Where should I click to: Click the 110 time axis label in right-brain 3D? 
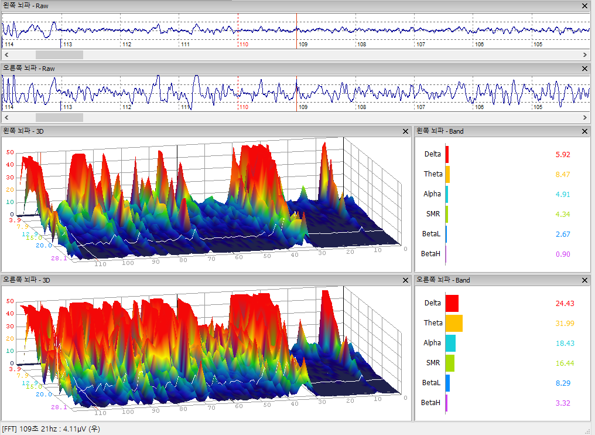pyautogui.click(x=100, y=413)
